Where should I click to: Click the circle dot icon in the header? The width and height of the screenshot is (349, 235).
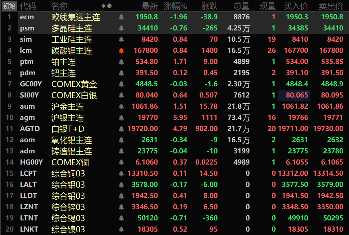109,6
